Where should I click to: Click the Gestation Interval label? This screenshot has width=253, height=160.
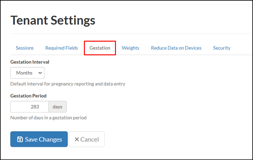pos(30,62)
